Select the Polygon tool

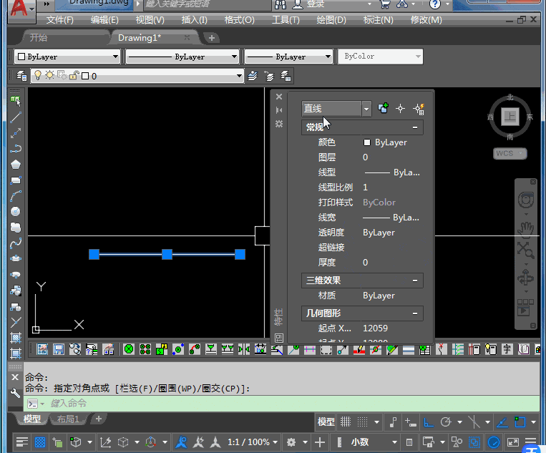click(x=16, y=165)
